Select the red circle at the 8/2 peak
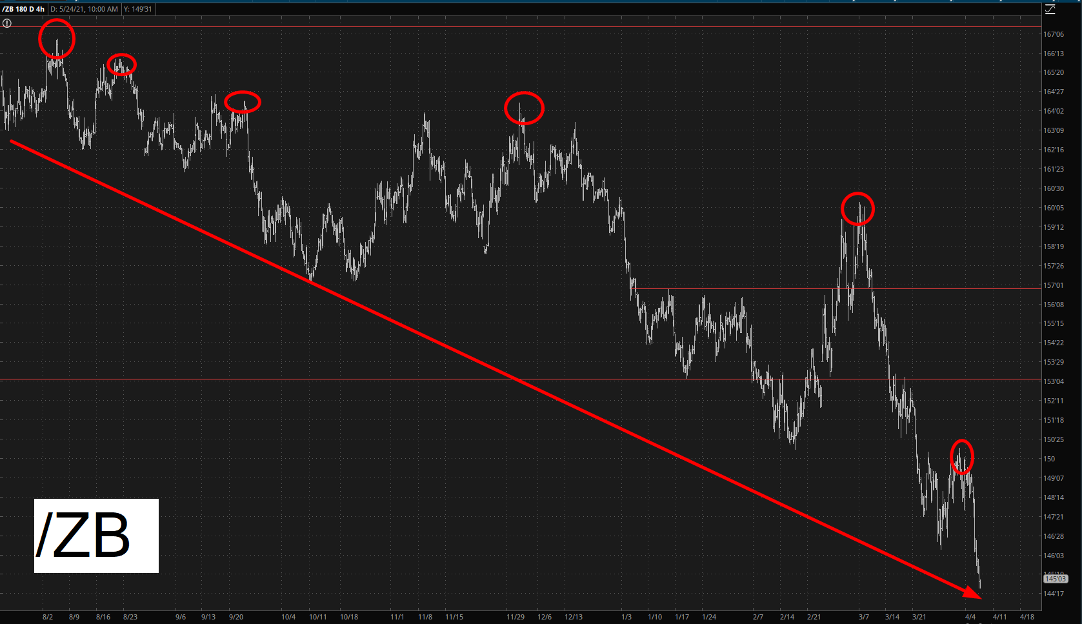The width and height of the screenshot is (1082, 624). (x=57, y=39)
